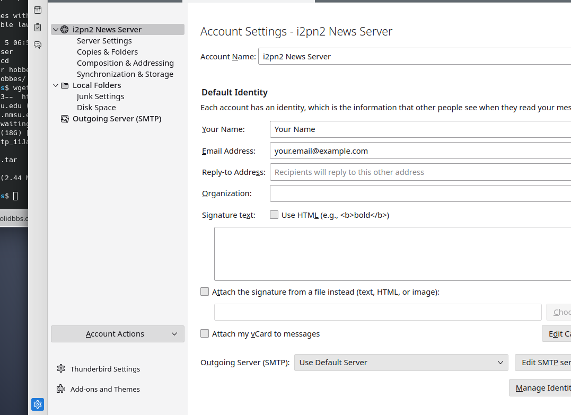Select Disk Space under Local Folders

[x=96, y=108]
